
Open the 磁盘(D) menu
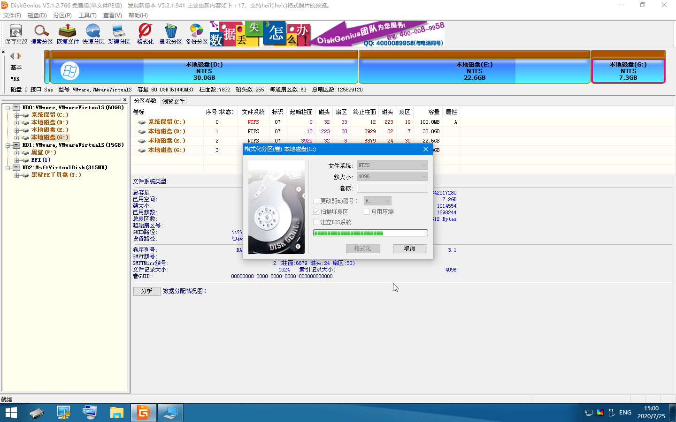(37, 15)
